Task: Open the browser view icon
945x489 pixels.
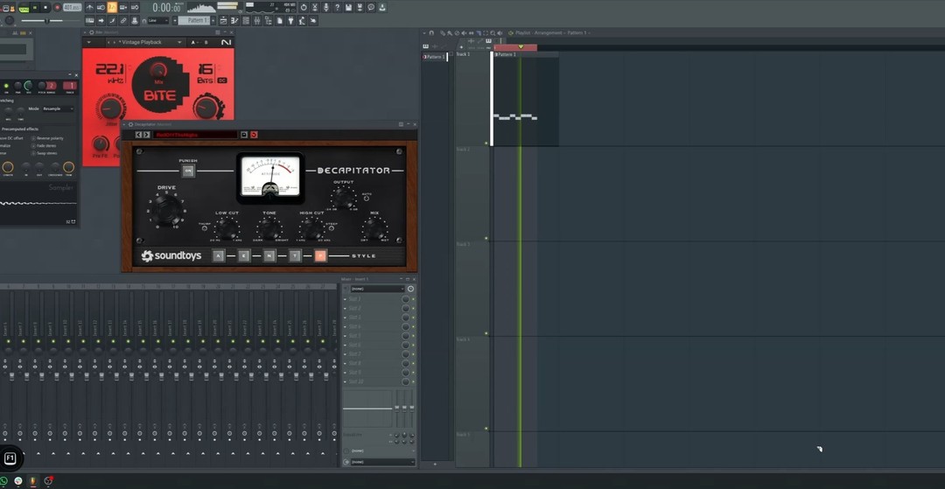Action: point(269,20)
